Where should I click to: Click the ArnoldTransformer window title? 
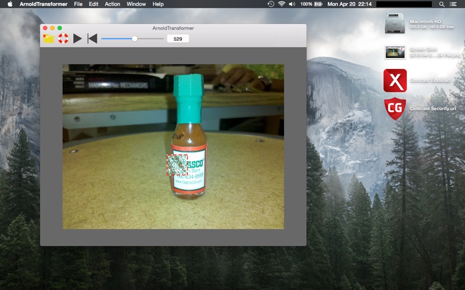173,28
